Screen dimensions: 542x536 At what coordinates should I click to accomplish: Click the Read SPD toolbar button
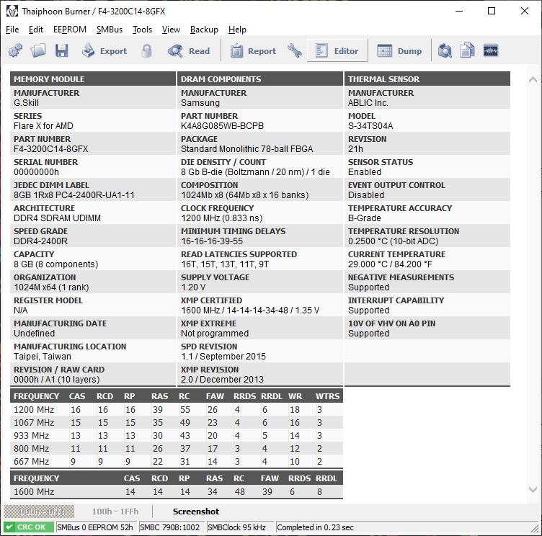(189, 51)
